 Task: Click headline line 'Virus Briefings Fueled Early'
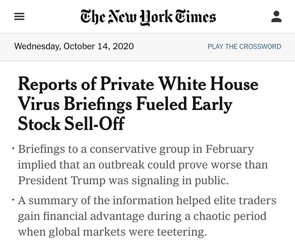point(125,104)
